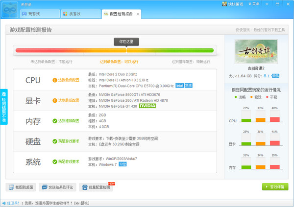Click the 能玩 legend item
Viewport: 294px width, 207px height.
(256, 97)
